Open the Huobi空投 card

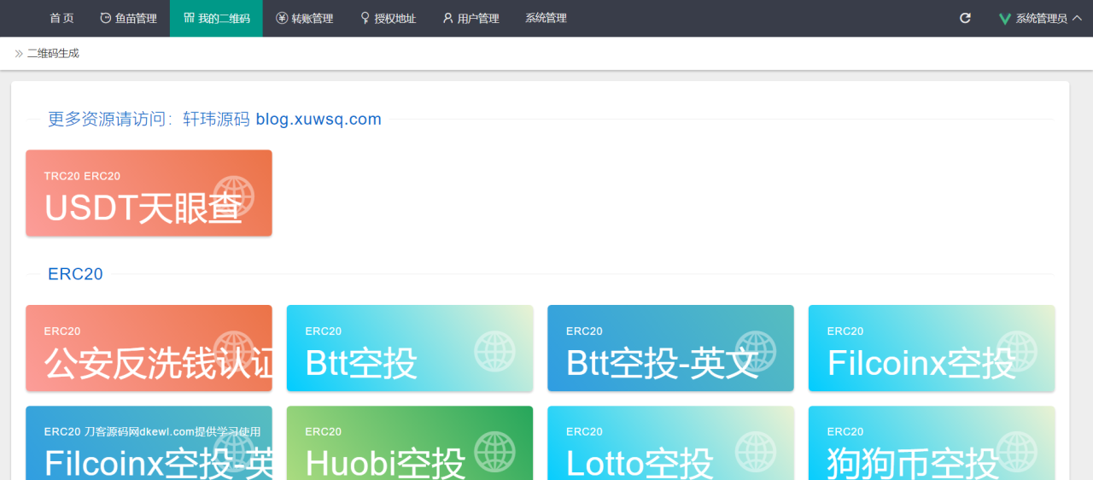point(410,442)
